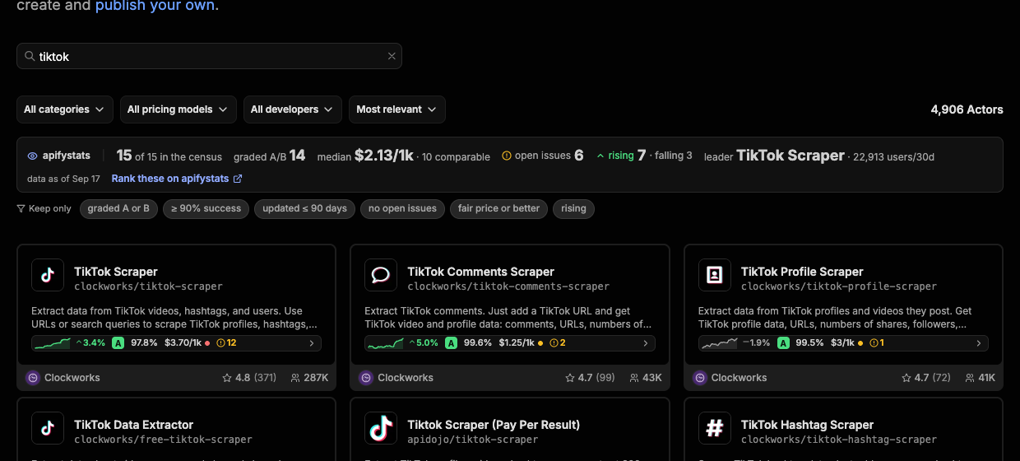This screenshot has height=461, width=1020.
Task: Toggle the ≥ 90% success filter
Action: [206, 209]
